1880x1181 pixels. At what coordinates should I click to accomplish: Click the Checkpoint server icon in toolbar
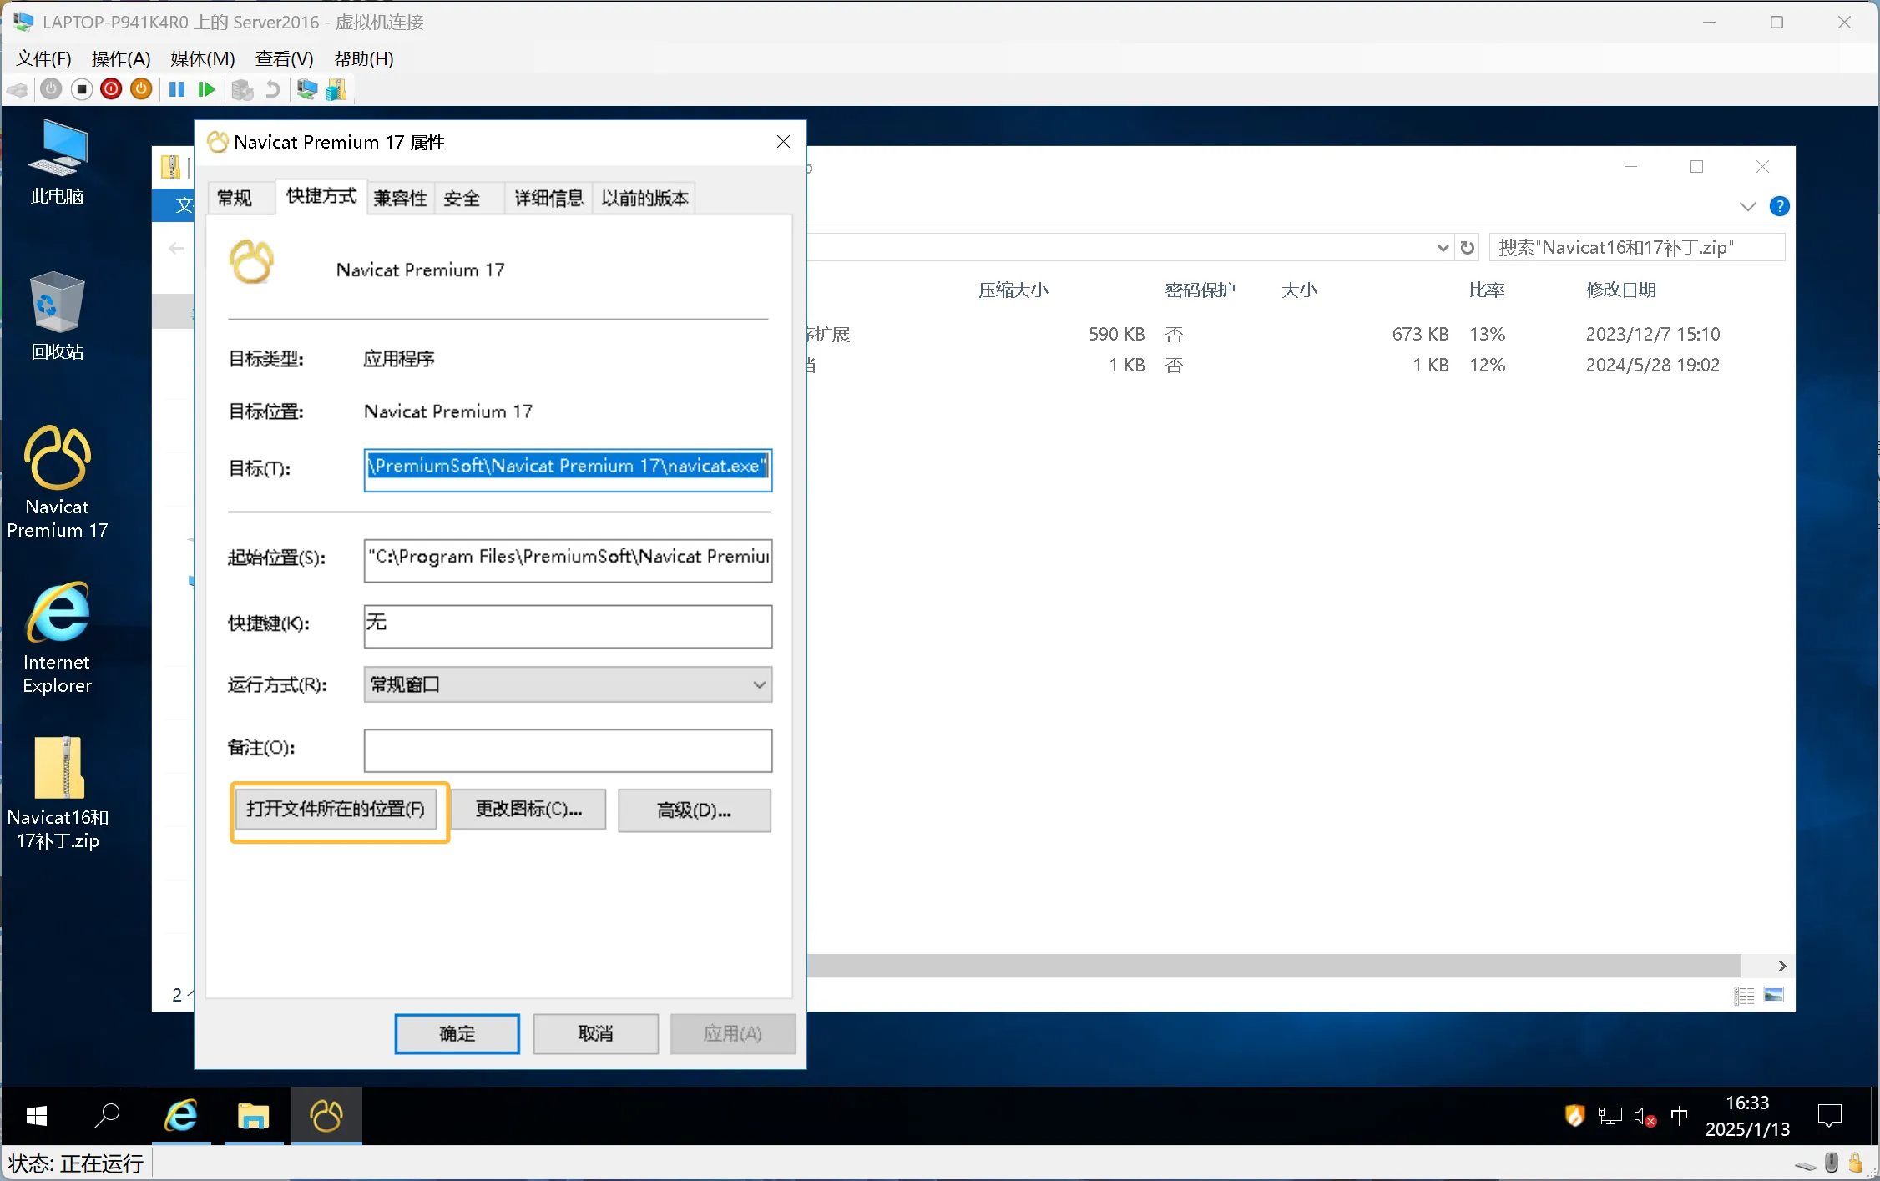click(x=242, y=89)
